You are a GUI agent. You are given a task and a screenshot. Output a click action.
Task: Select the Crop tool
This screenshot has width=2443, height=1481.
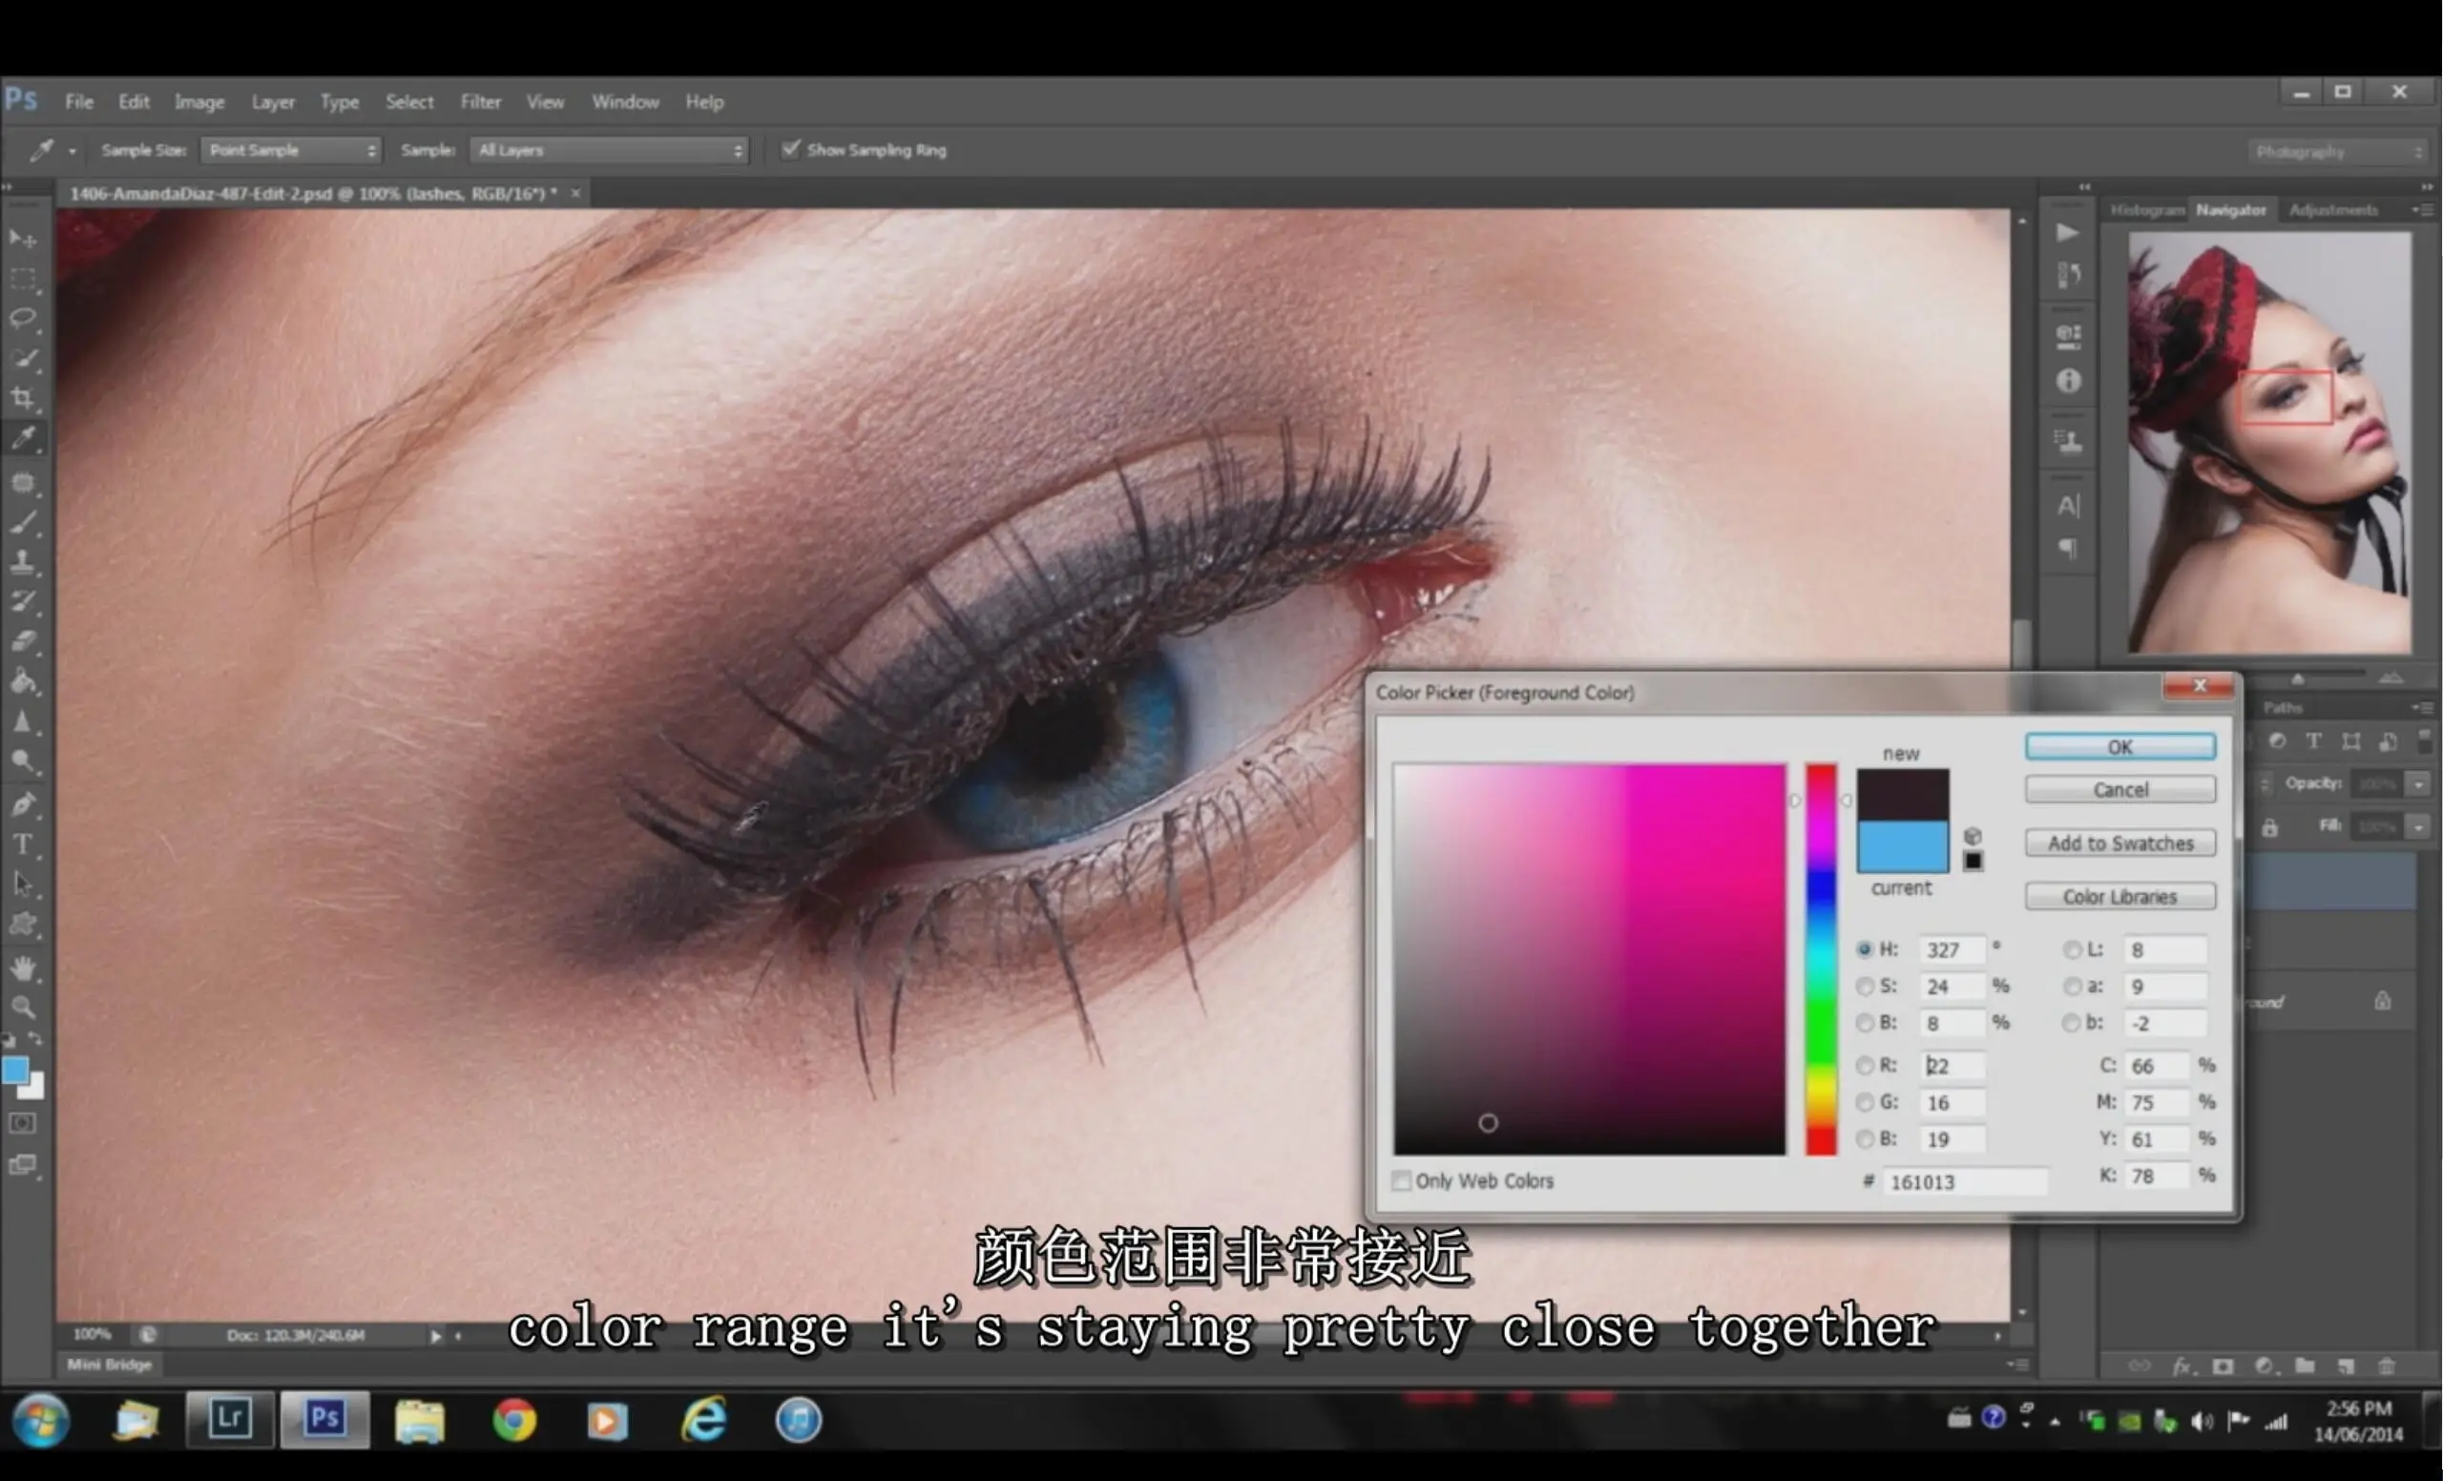(22, 399)
